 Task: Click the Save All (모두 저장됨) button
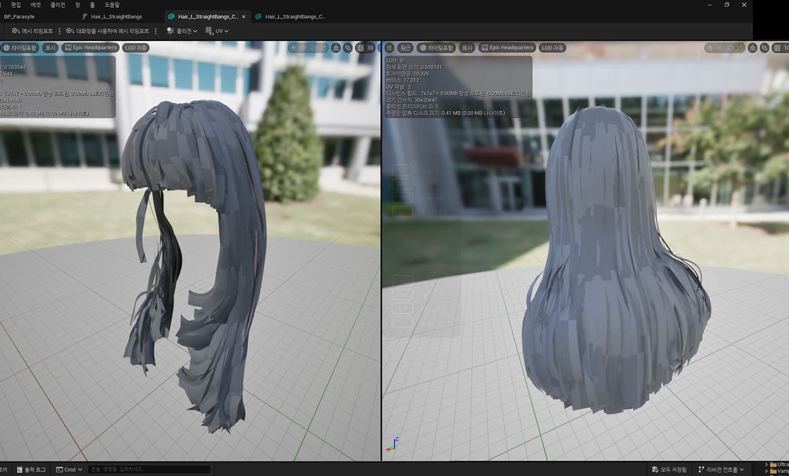click(669, 470)
